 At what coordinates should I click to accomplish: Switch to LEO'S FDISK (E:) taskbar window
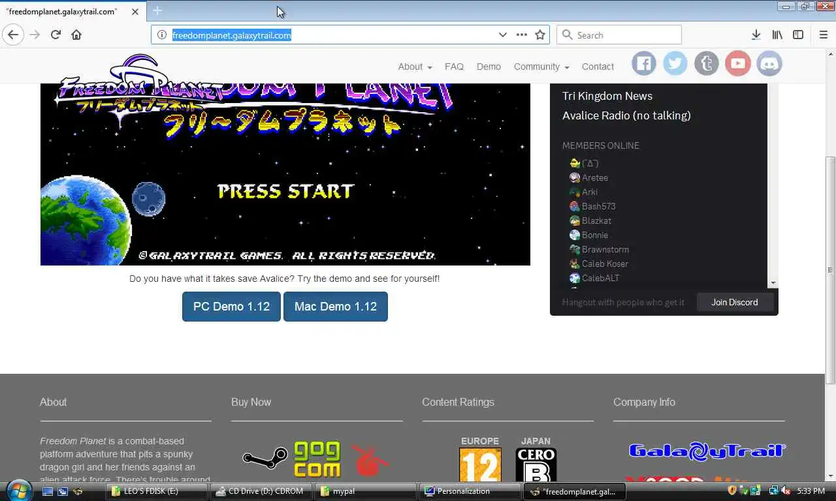pyautogui.click(x=157, y=491)
